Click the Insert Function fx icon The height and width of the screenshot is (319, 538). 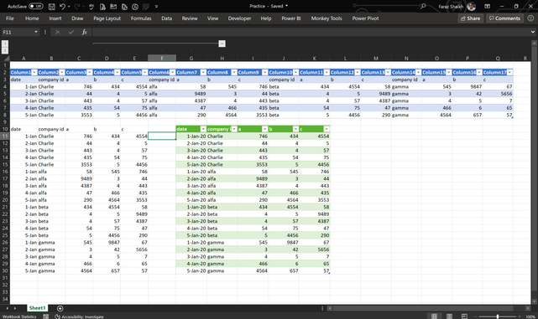coord(85,32)
